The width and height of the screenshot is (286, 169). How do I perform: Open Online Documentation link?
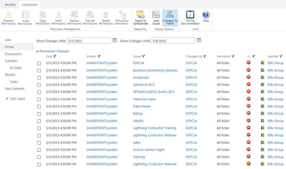tap(190, 18)
